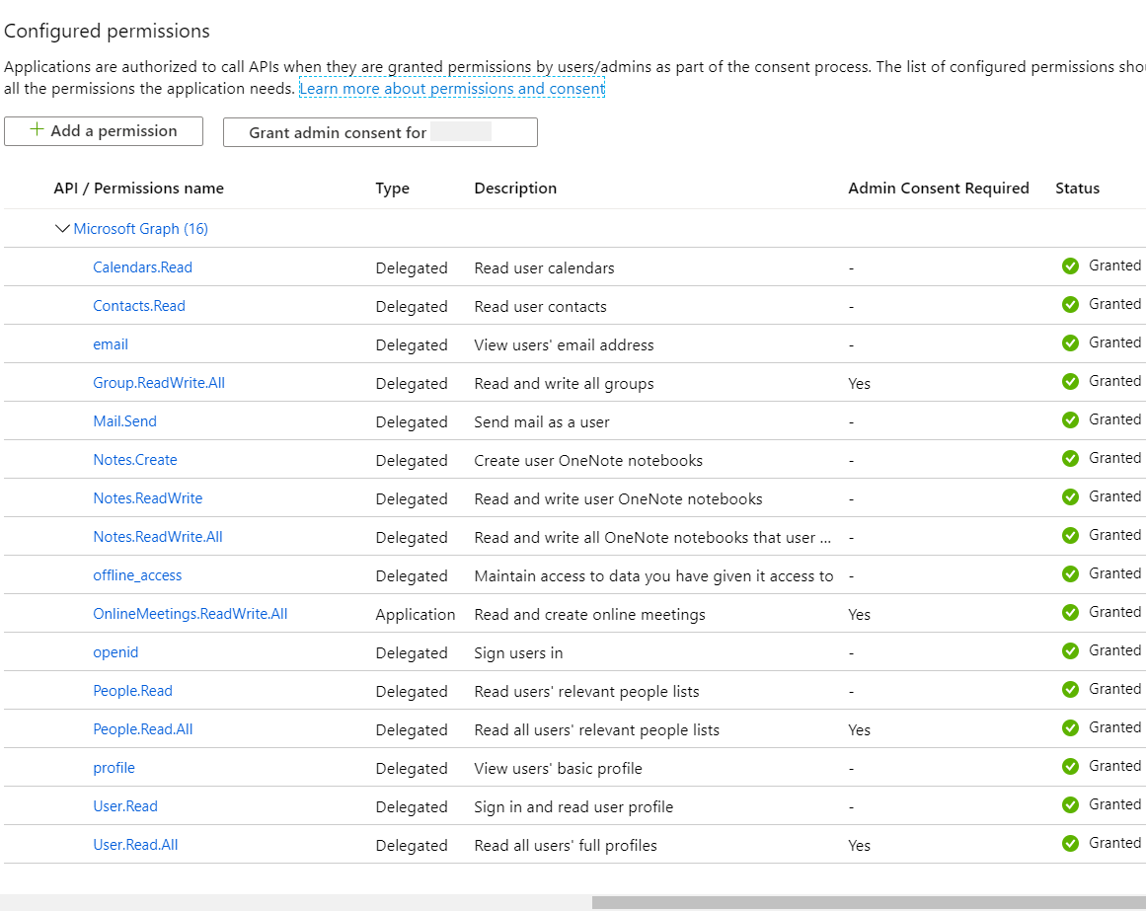Click the plus icon on Add a permission
This screenshot has width=1146, height=911.
[x=38, y=130]
